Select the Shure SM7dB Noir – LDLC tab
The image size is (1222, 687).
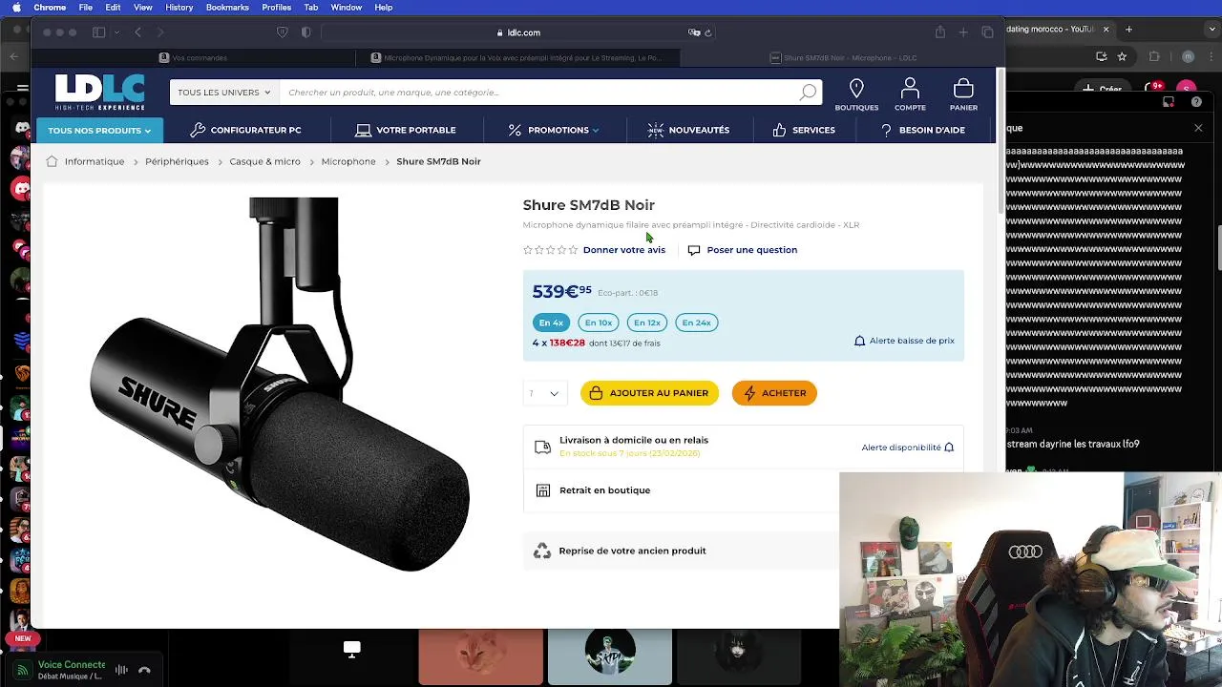click(843, 58)
